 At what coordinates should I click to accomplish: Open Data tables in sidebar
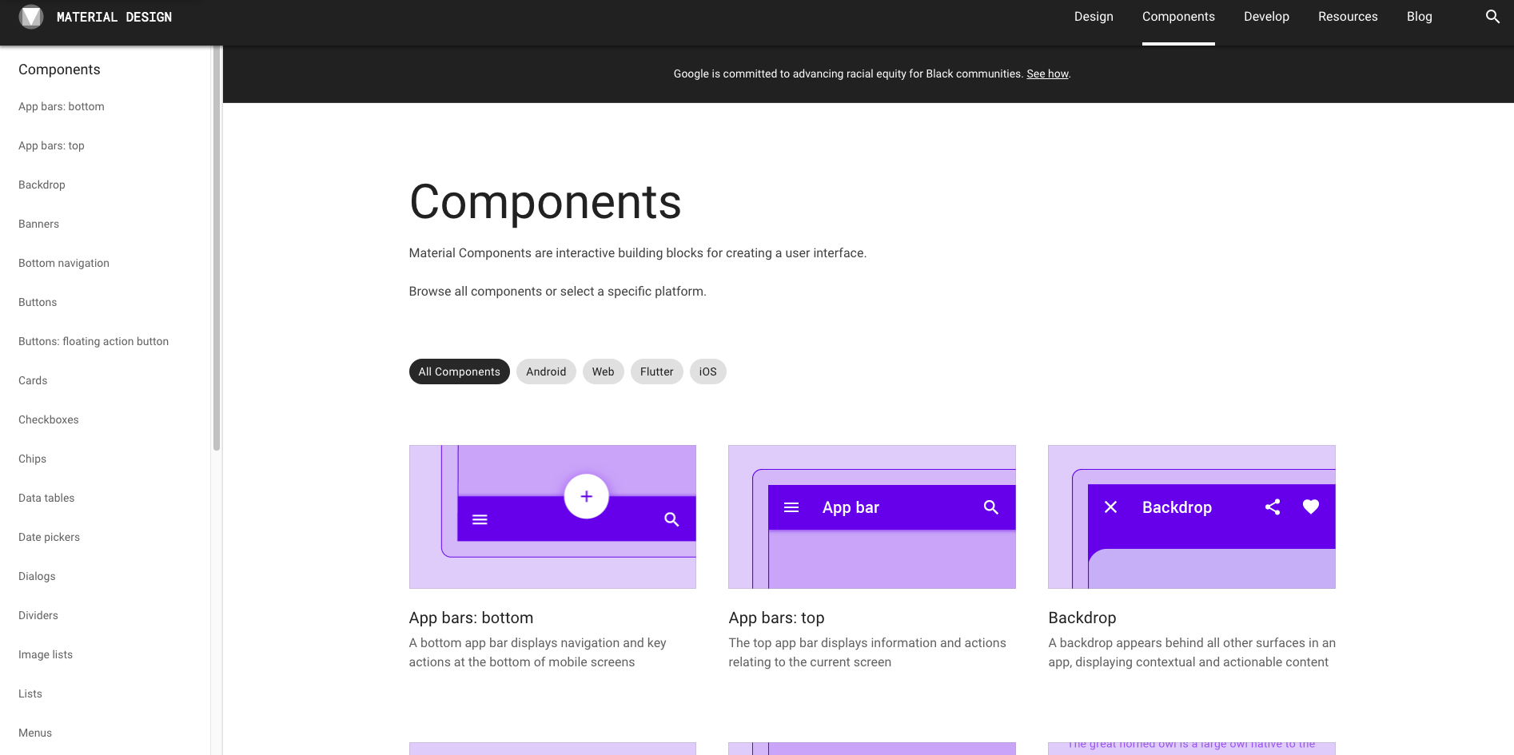point(46,498)
